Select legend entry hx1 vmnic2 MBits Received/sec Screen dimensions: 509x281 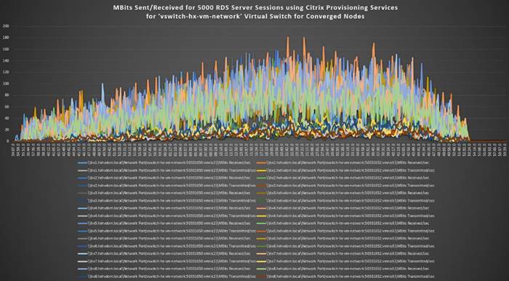click(x=164, y=162)
